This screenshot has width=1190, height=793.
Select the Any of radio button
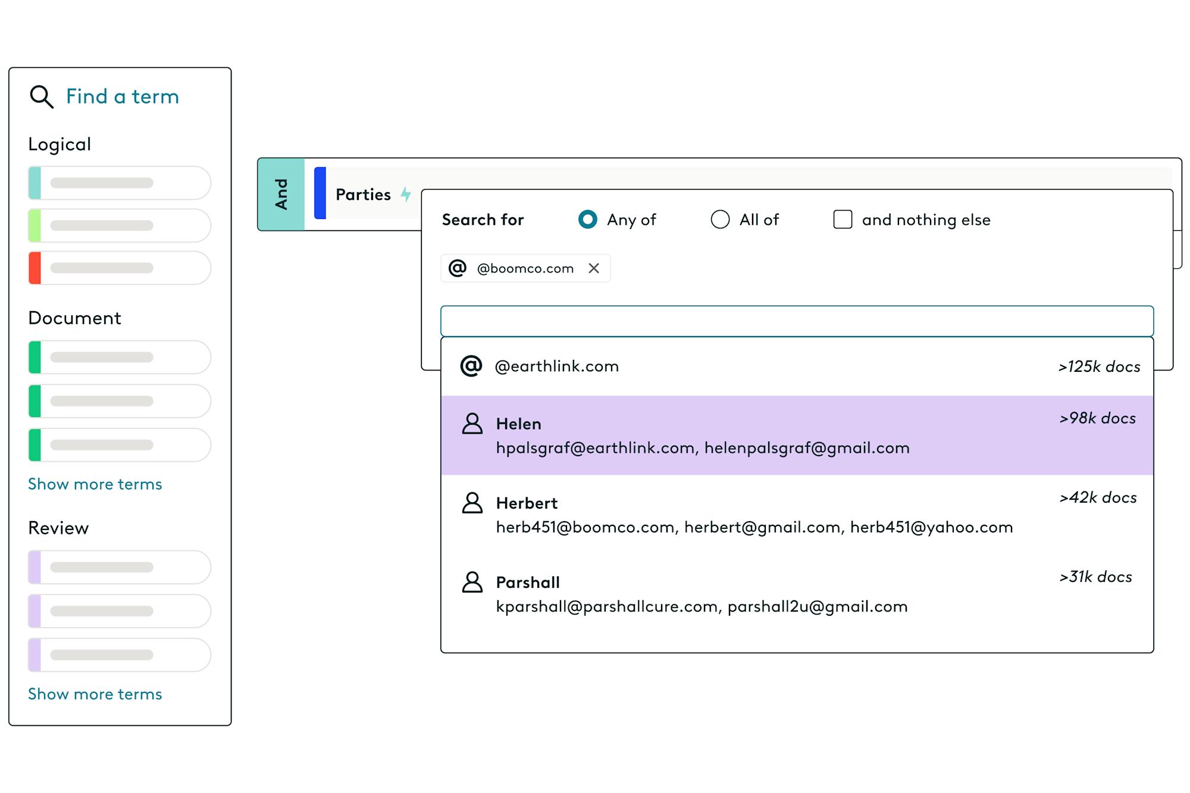click(588, 220)
